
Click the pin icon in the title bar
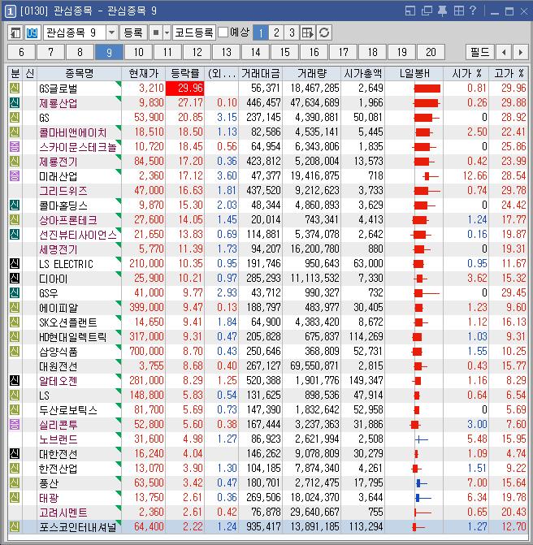click(442, 11)
